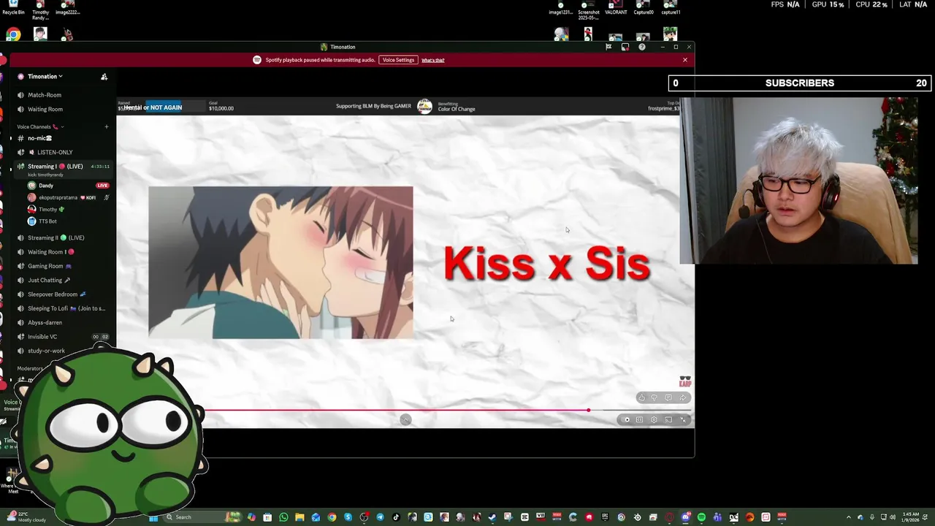Collapse stream controls with center chevron
Image resolution: width=935 pixels, height=526 pixels.
(x=405, y=419)
